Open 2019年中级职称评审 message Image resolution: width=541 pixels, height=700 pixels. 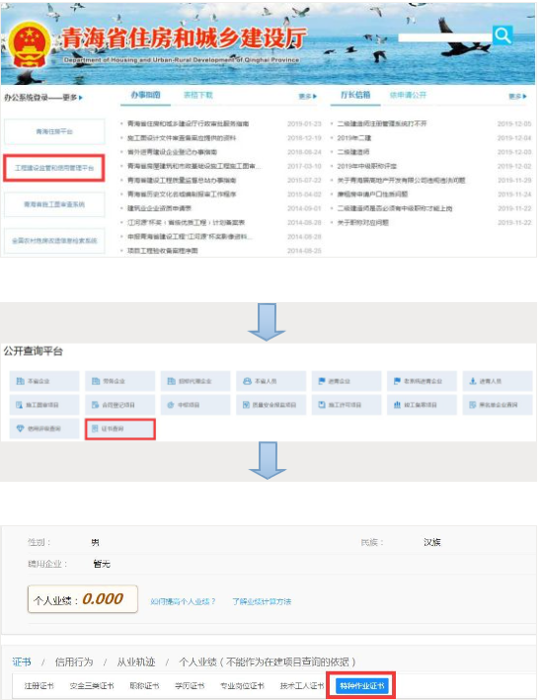(x=366, y=166)
